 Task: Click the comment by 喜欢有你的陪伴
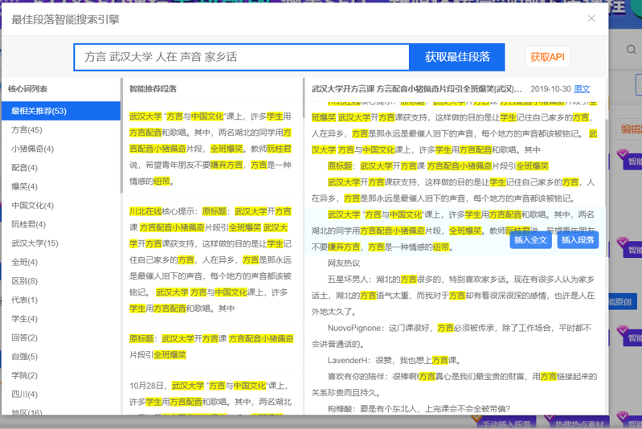click(x=453, y=384)
